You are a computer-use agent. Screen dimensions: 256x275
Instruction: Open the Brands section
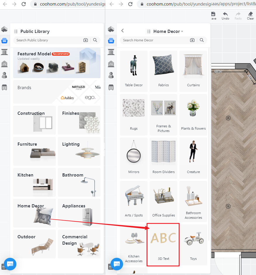[x=57, y=92]
